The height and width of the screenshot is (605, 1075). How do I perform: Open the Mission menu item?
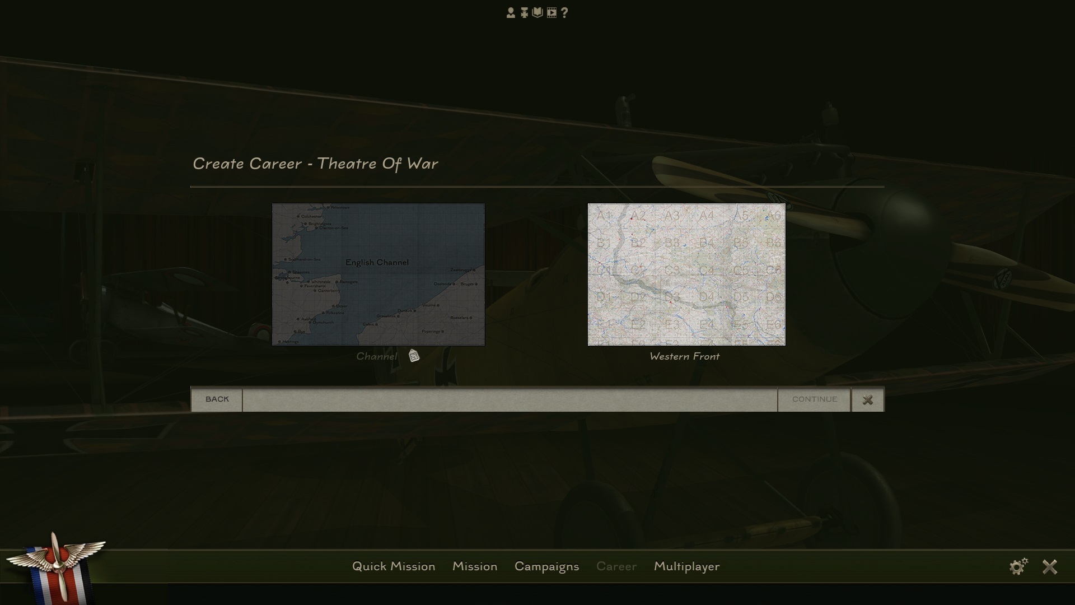(x=474, y=566)
